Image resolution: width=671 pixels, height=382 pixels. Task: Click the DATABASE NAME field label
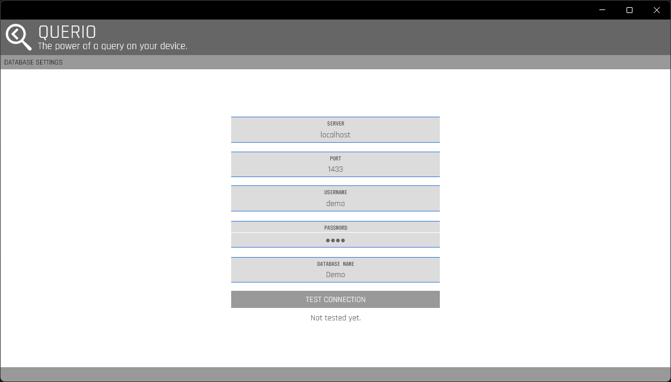pos(335,264)
